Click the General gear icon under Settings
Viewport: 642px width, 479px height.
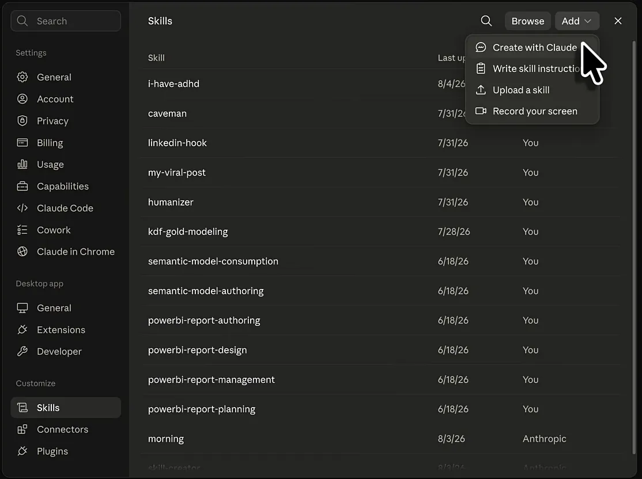click(x=22, y=77)
